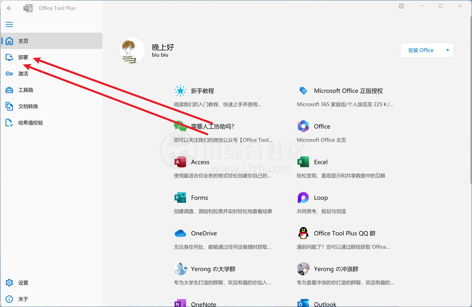Click the 关于 about info icon
The image size is (472, 307).
click(9, 299)
